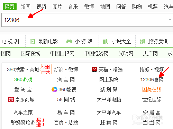Switch to the 图片 search tab
Viewport: 173px width, 129px height.
(x=57, y=7)
